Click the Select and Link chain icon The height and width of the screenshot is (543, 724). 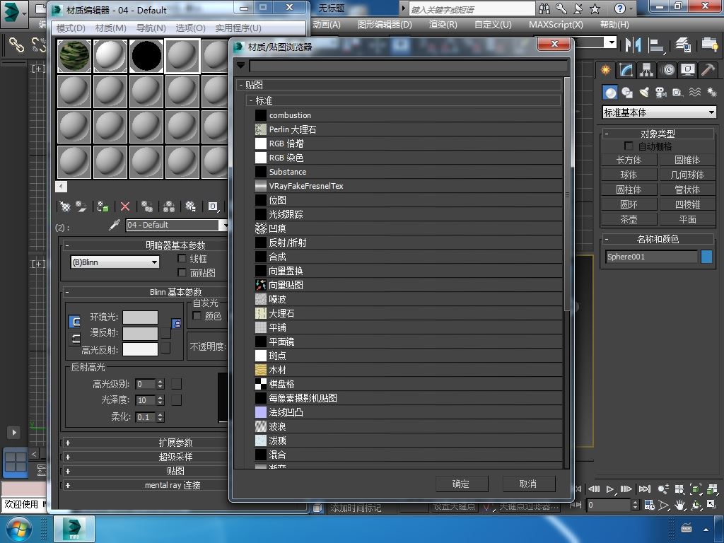(16, 45)
